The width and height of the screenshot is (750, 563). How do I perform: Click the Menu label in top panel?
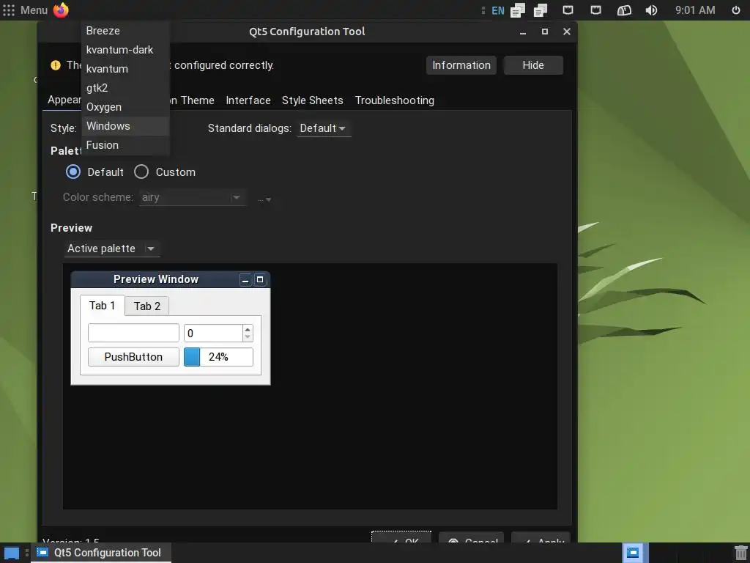pos(34,10)
